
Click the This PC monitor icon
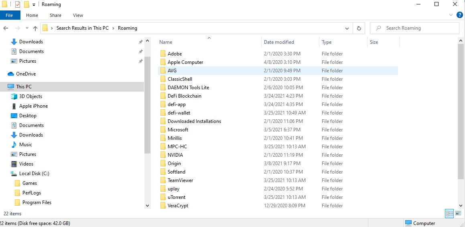pyautogui.click(x=11, y=87)
